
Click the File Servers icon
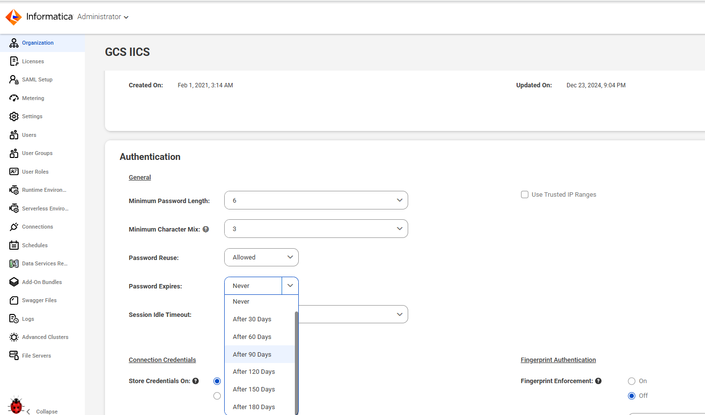tap(14, 356)
